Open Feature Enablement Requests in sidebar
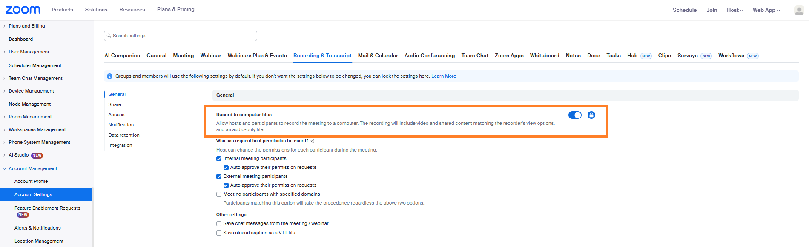 [47, 208]
